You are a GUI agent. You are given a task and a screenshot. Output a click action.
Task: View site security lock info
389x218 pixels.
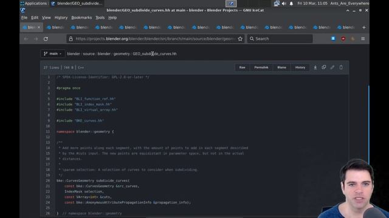click(71, 39)
